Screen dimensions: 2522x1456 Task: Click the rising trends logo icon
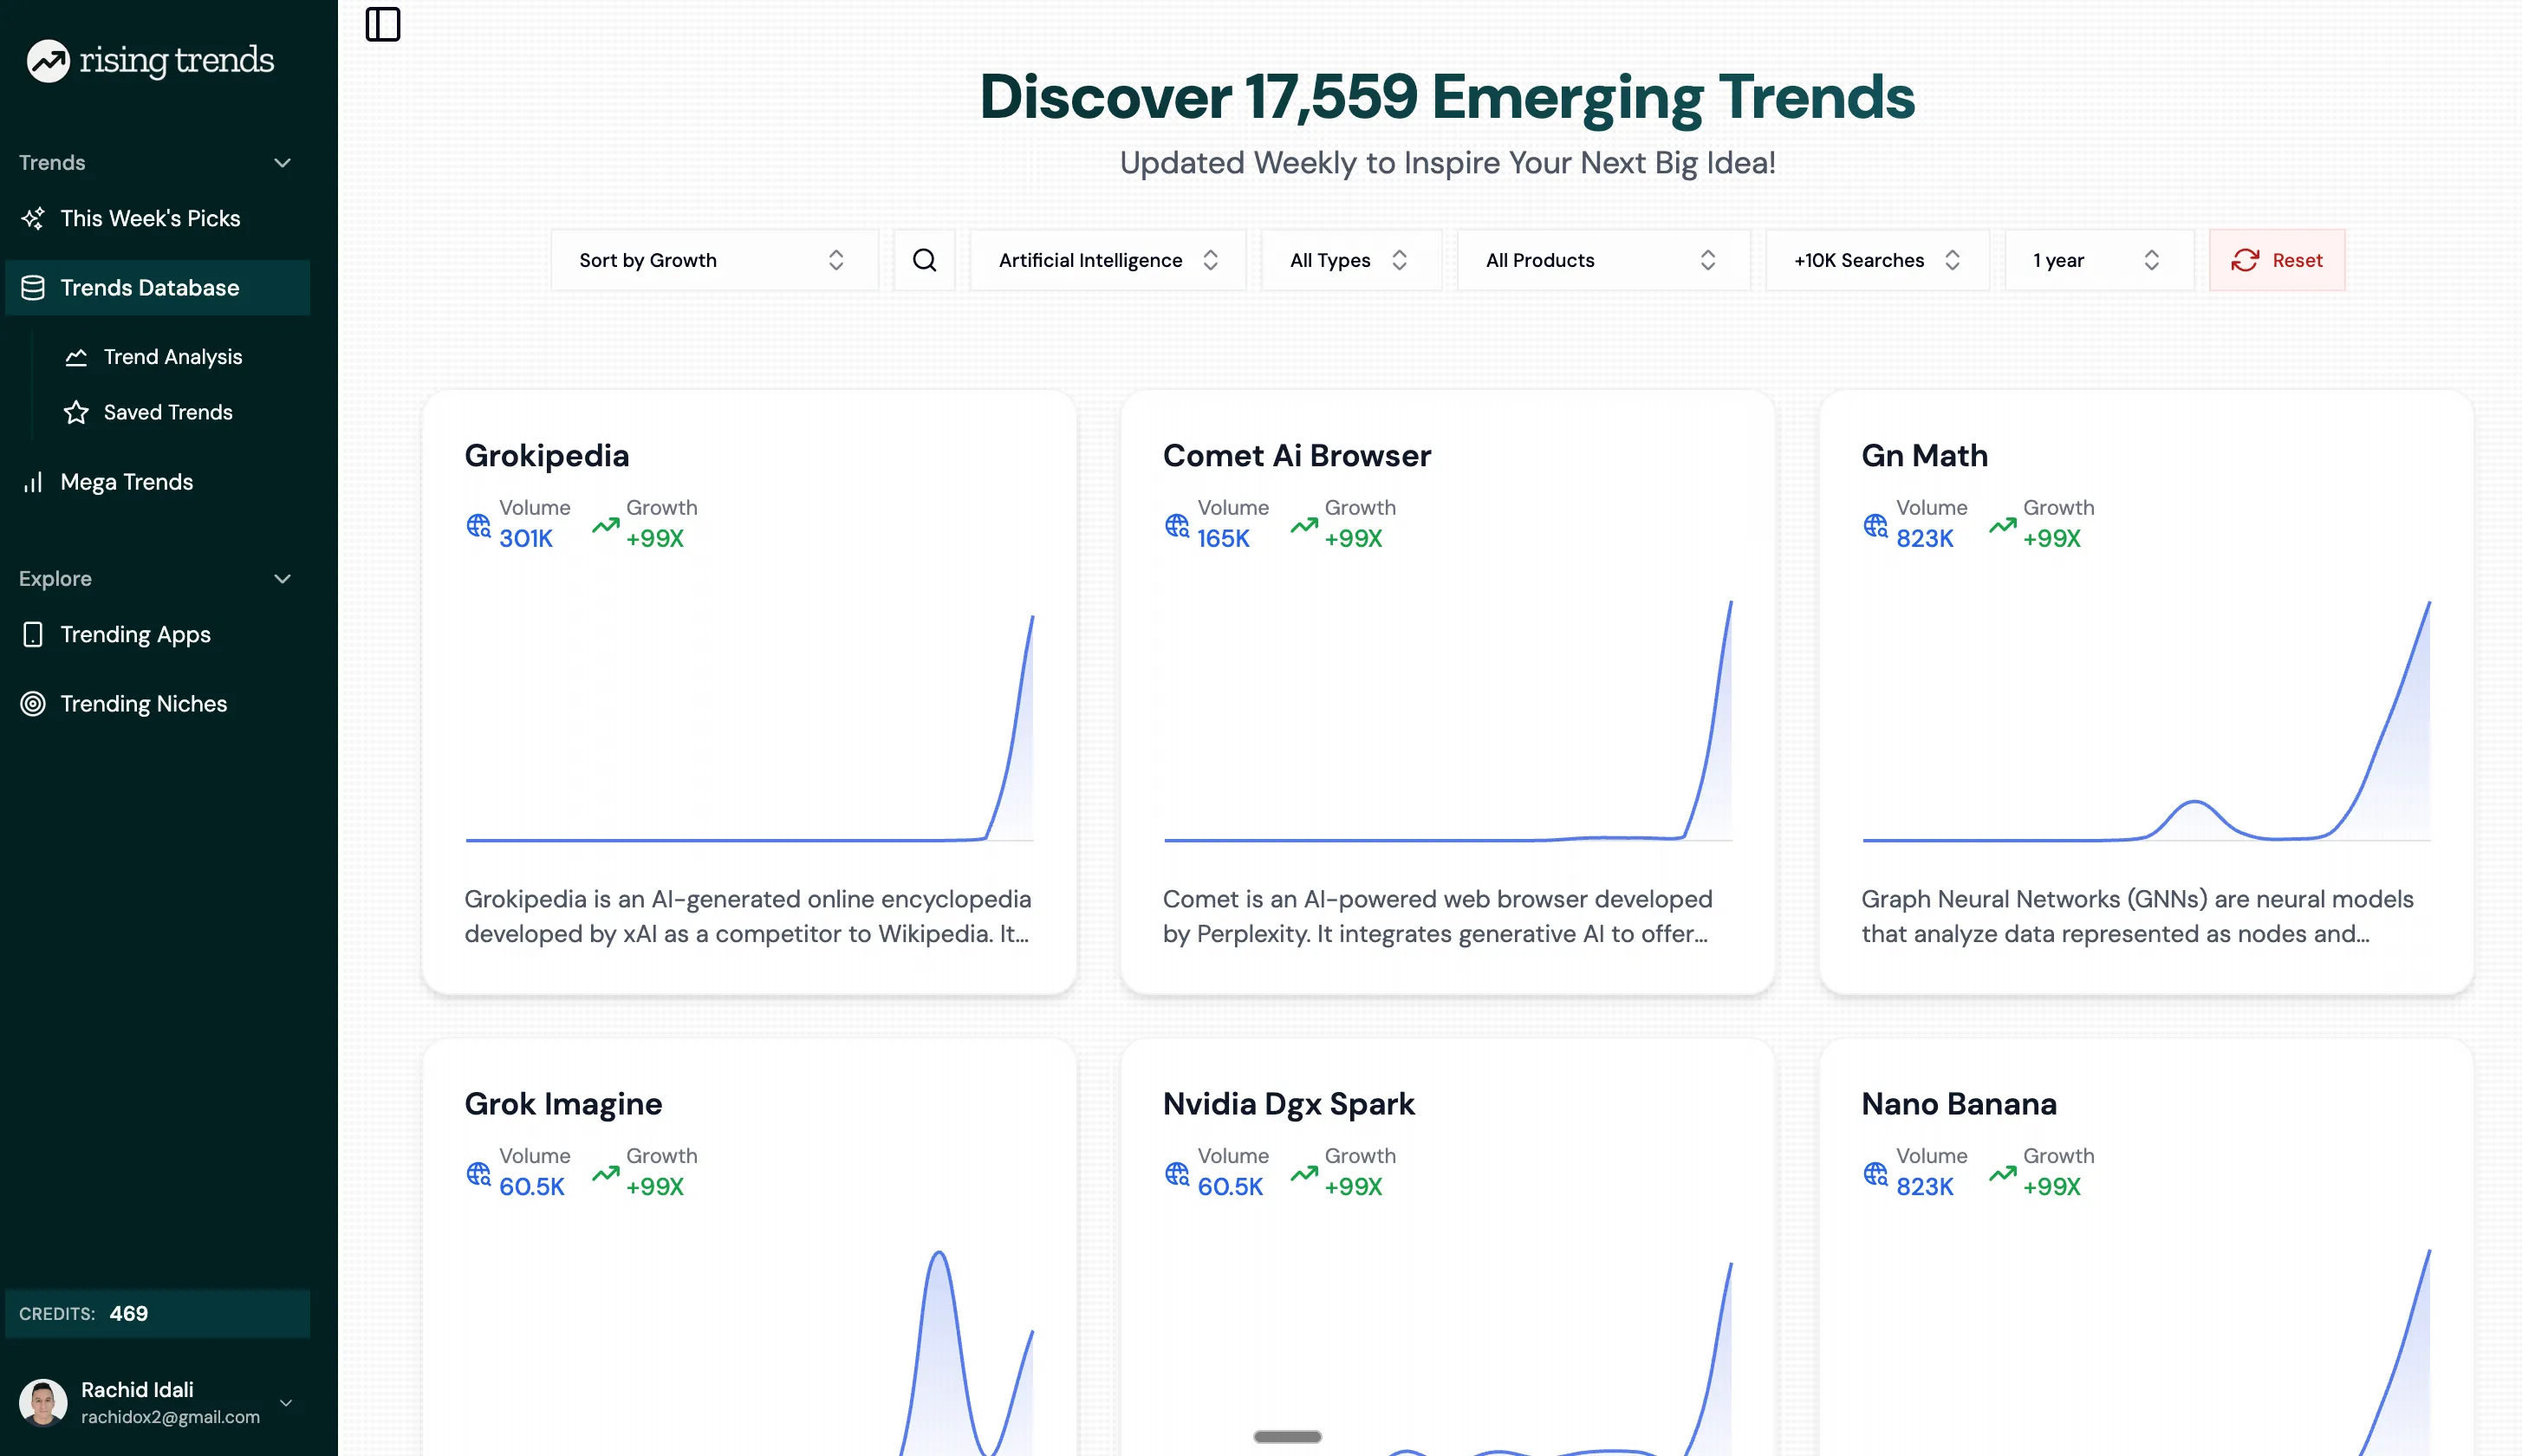pos(47,60)
